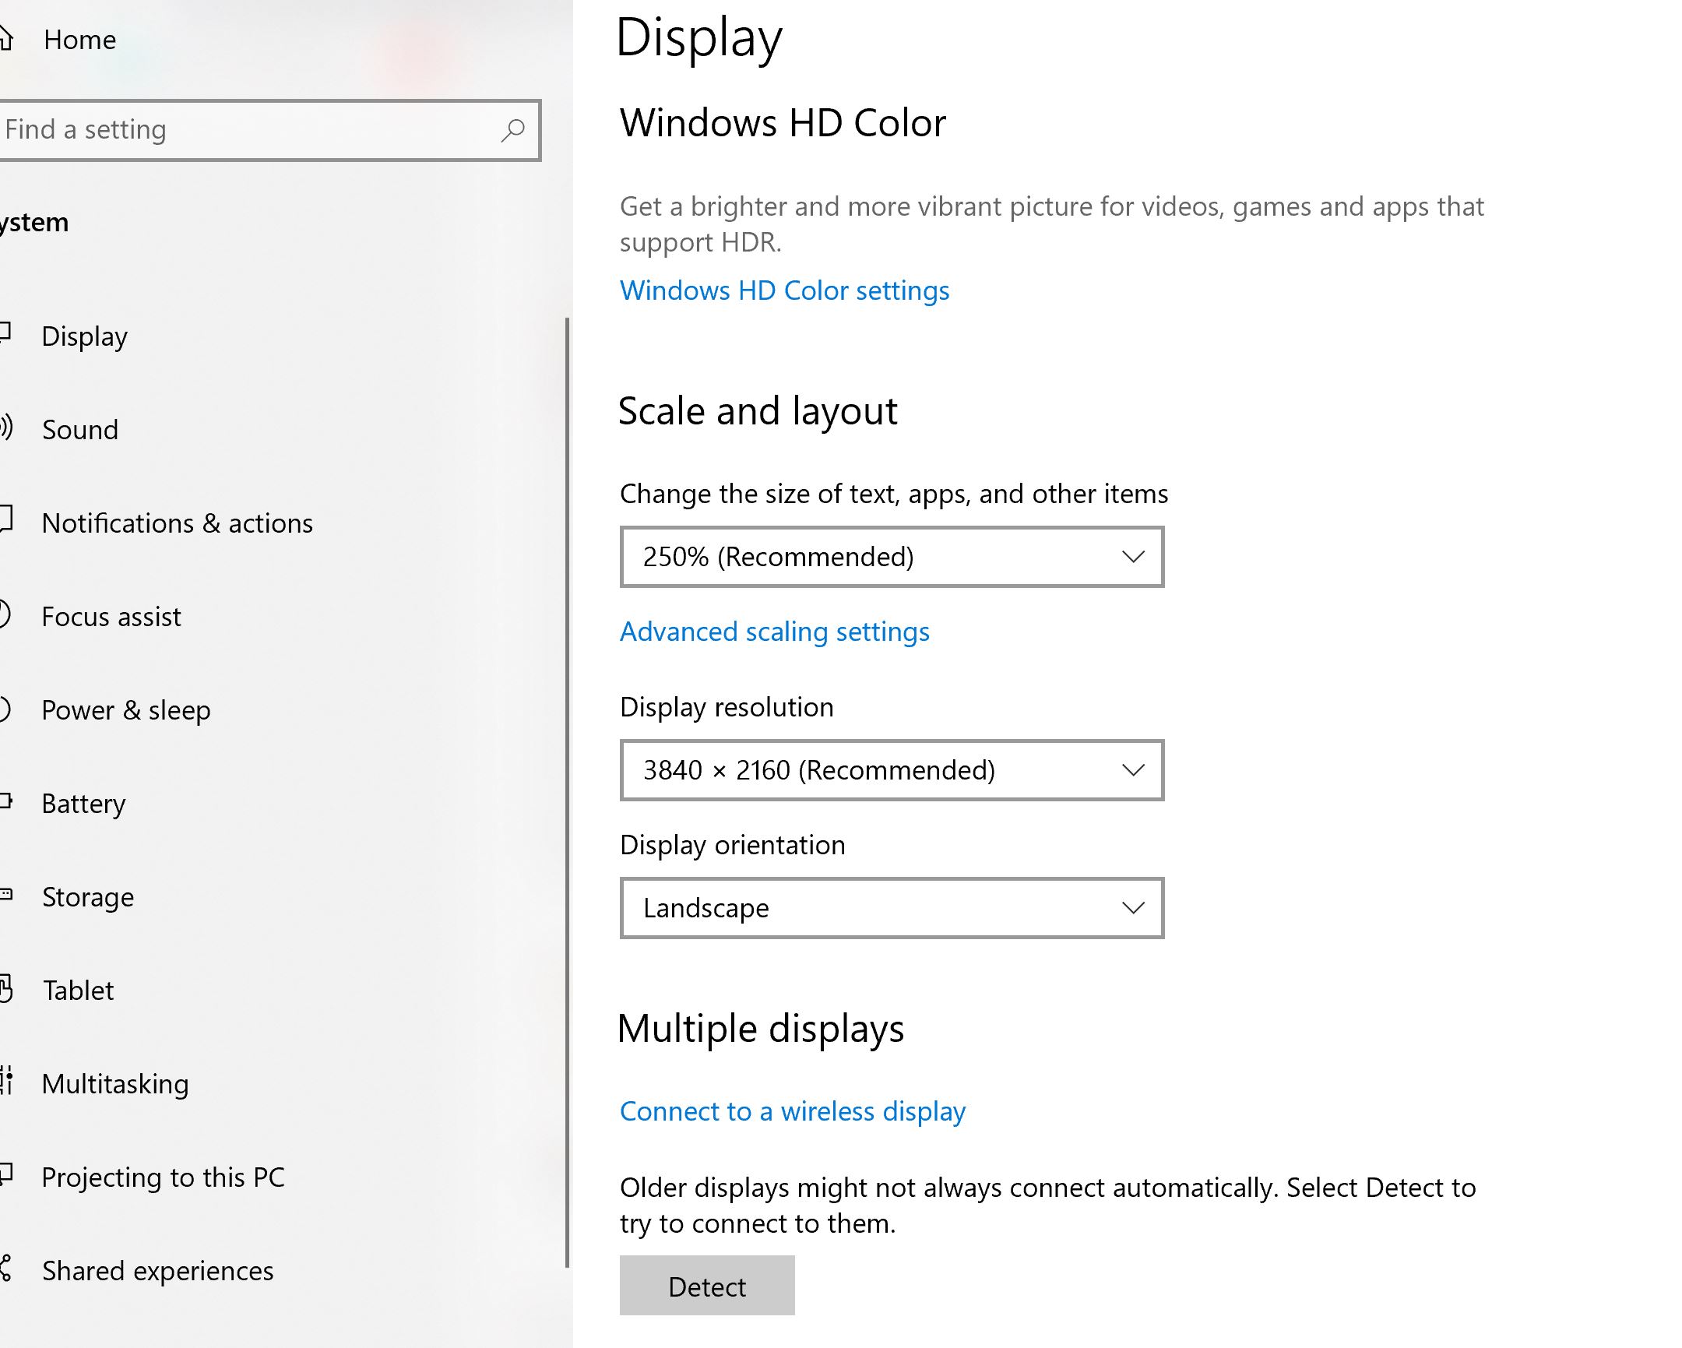
Task: Open Advanced scaling settings link
Action: (775, 632)
